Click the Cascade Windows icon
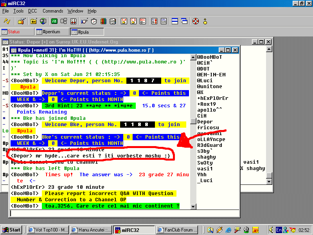313x235 pixels. (184, 21)
